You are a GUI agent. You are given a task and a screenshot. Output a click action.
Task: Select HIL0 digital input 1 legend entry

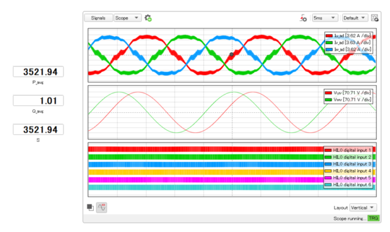click(x=348, y=151)
